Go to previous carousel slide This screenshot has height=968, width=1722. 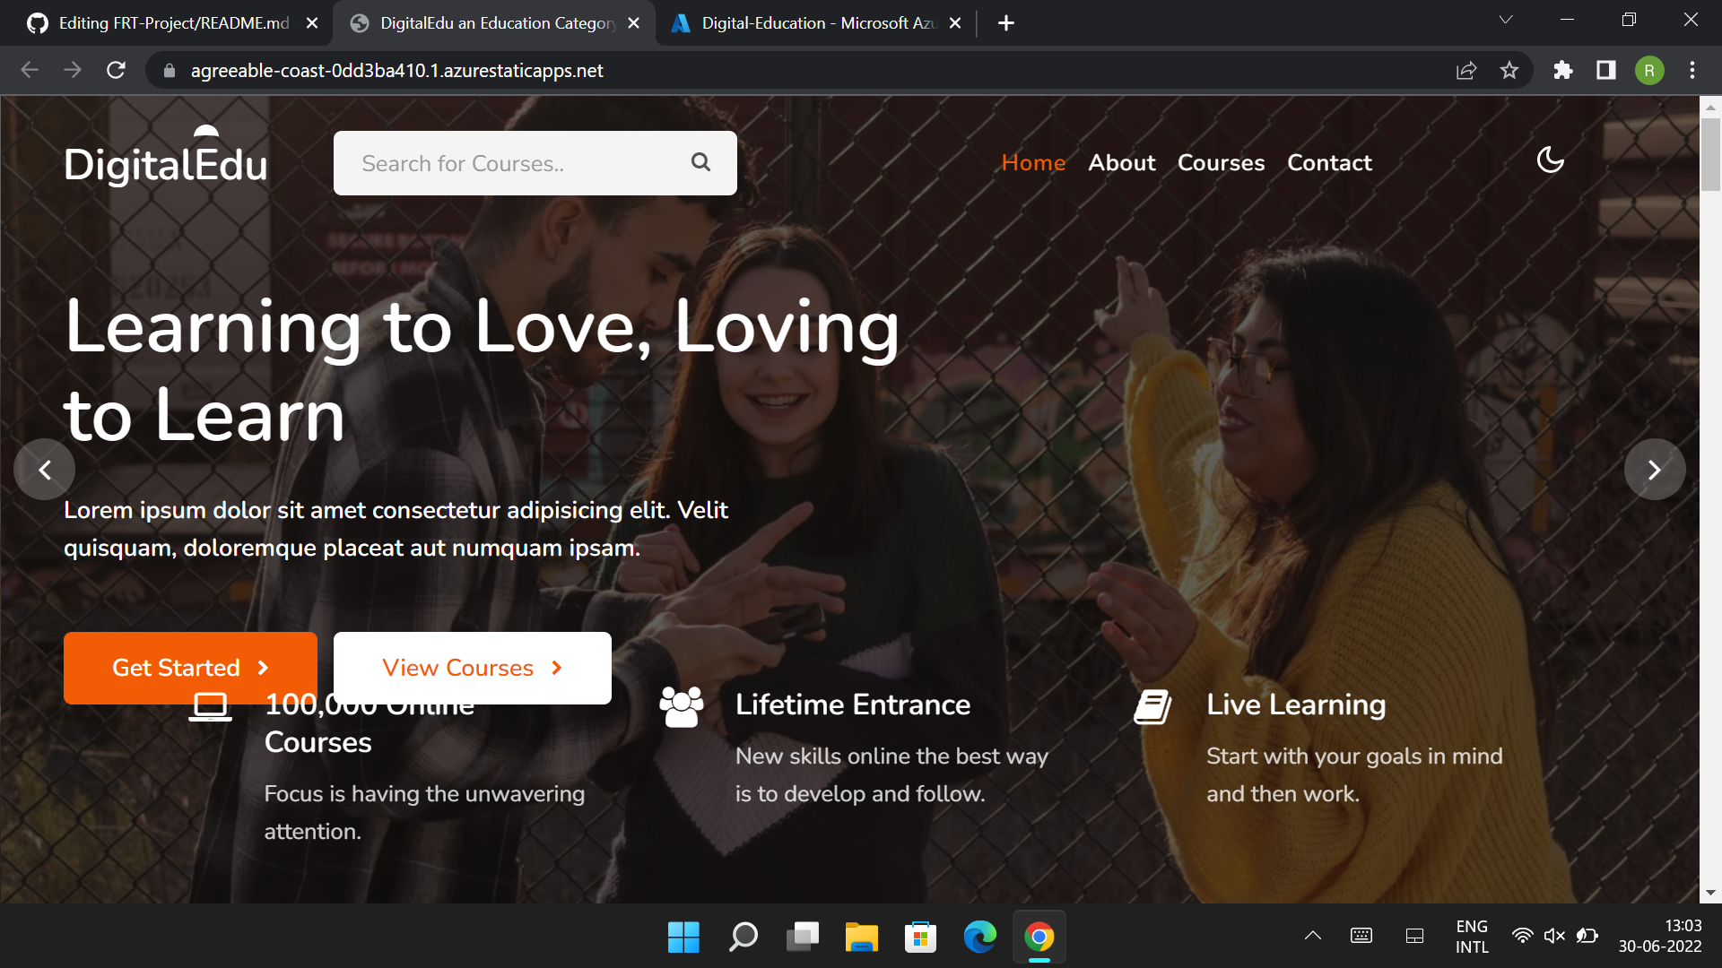(45, 470)
